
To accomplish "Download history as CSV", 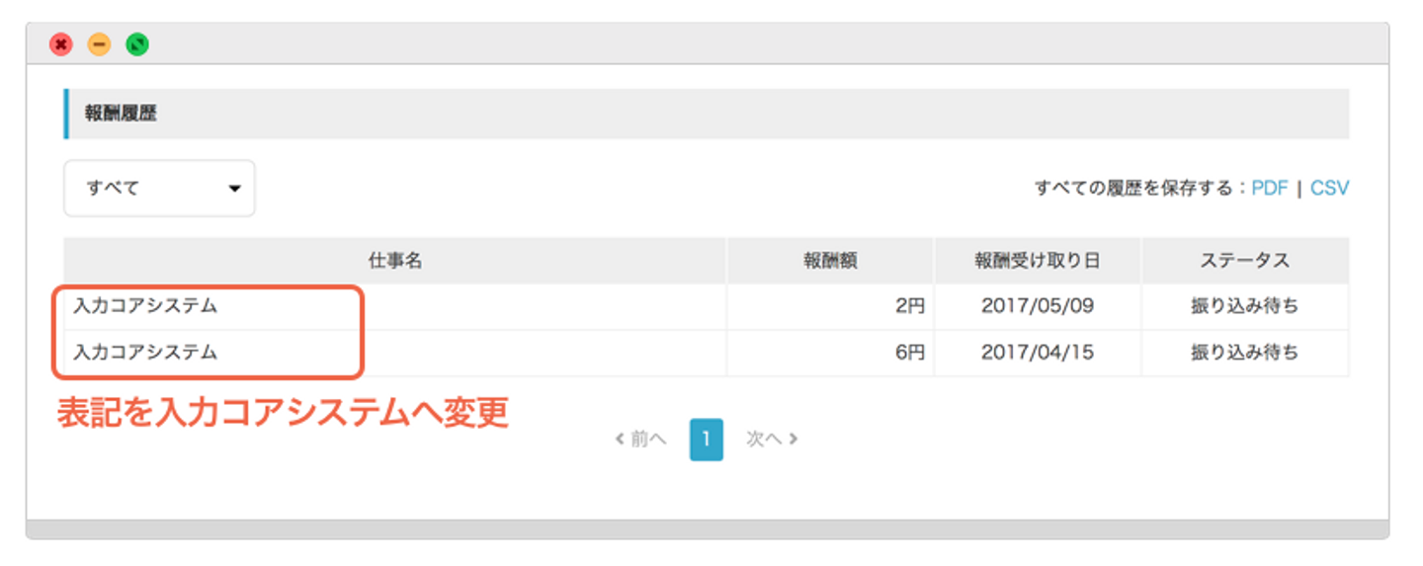I will click(1329, 188).
